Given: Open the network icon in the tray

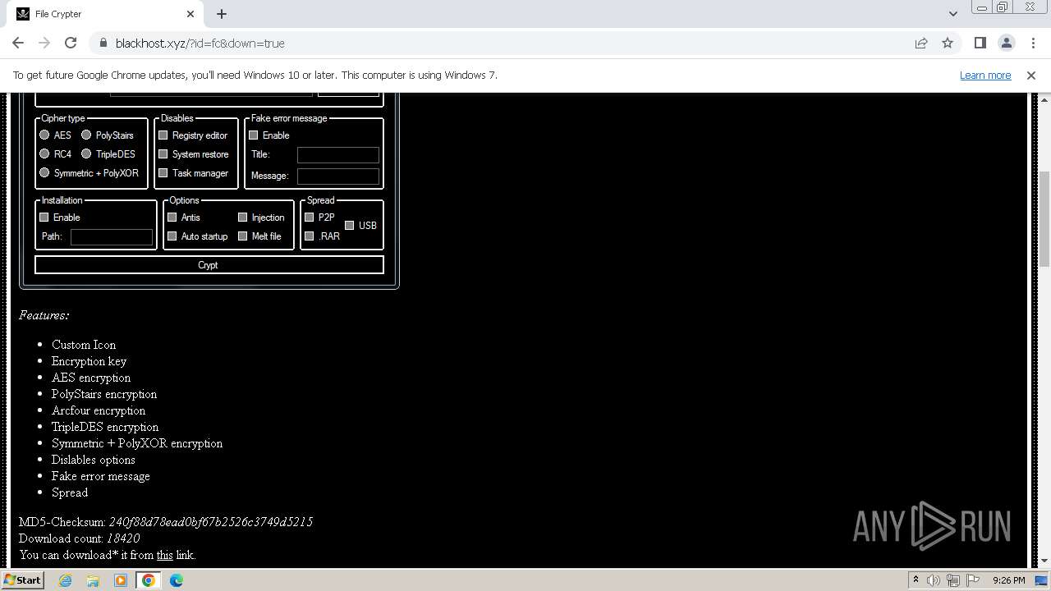Looking at the screenshot, I should (x=952, y=580).
